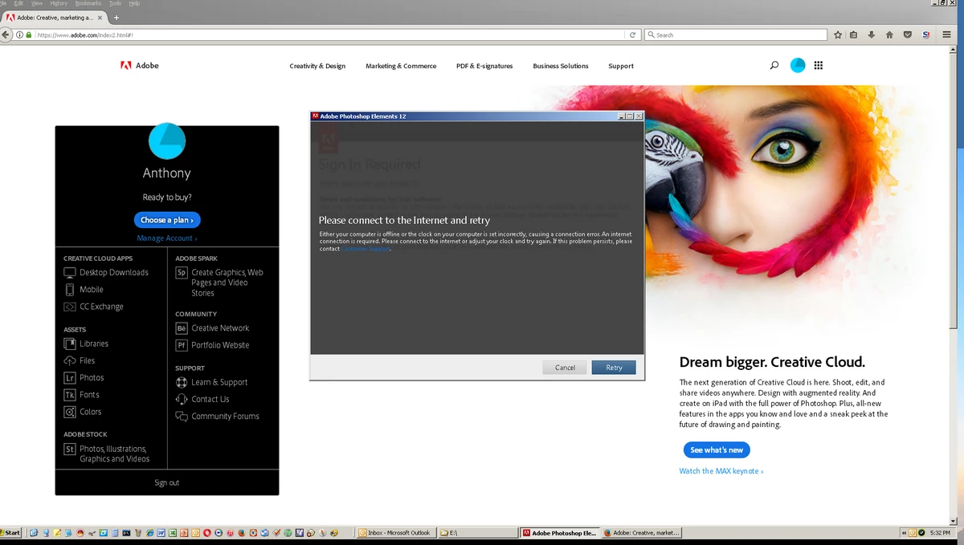Image resolution: width=964 pixels, height=545 pixels.
Task: Open the Files cloud icon
Action: [x=70, y=360]
